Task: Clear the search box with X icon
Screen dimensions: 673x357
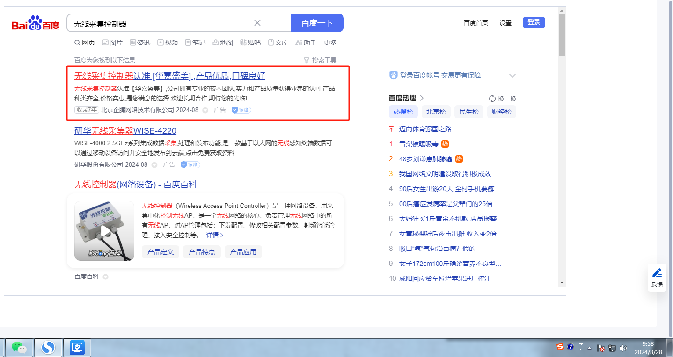Action: 257,23
